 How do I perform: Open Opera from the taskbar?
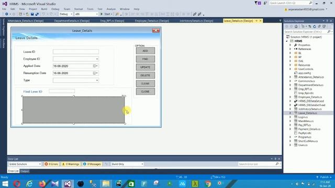click(x=17, y=183)
